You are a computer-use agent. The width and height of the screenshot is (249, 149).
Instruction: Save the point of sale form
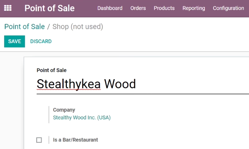tap(15, 41)
